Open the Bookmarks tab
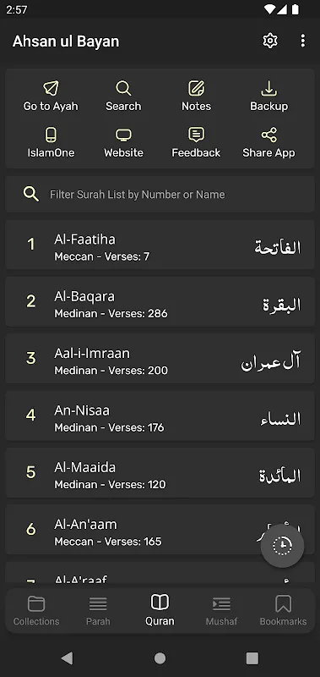320x677 pixels. click(x=283, y=610)
